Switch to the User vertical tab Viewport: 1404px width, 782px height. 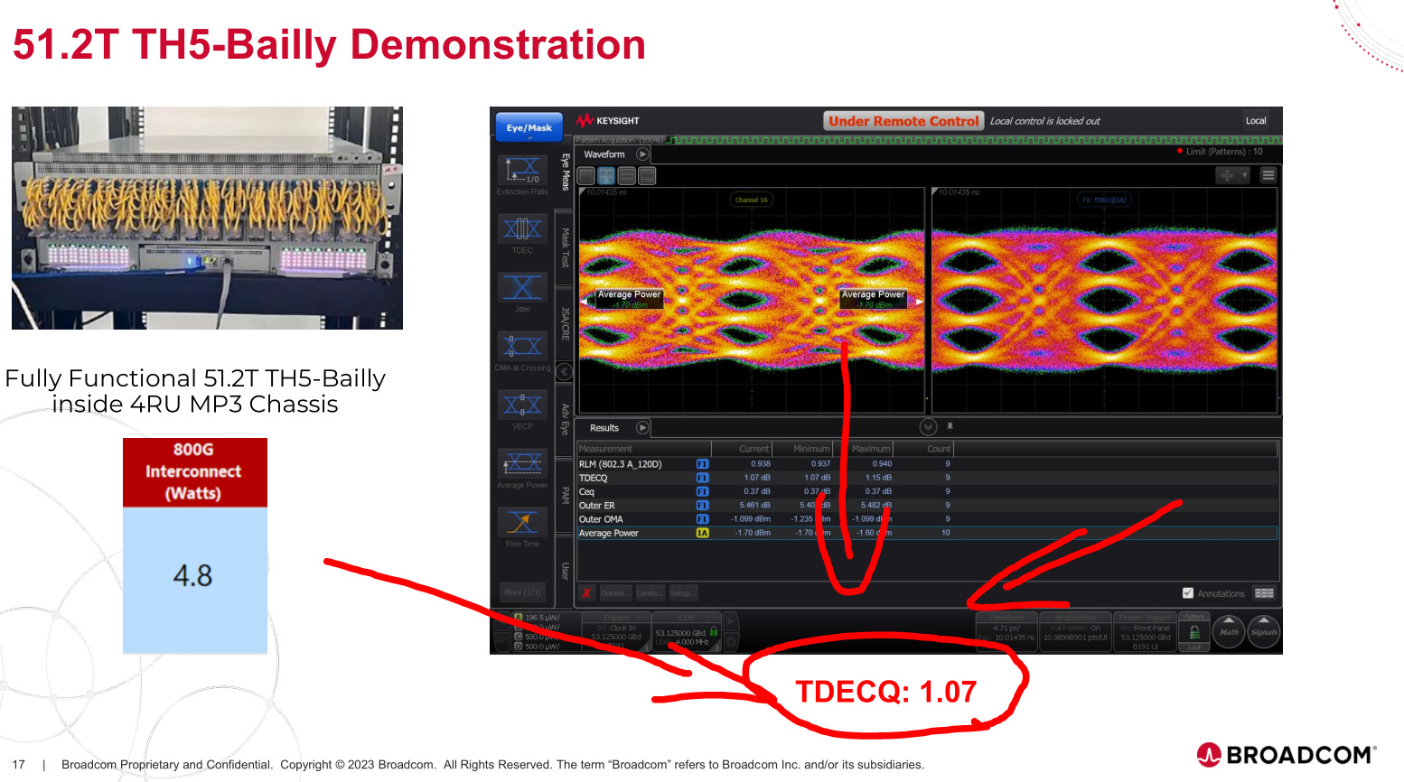point(565,570)
